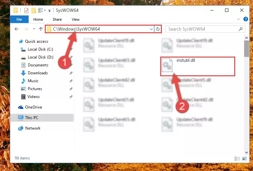Open Pictures in the sidebar
Viewport: 253px width, 171px height.
pos(35,89)
